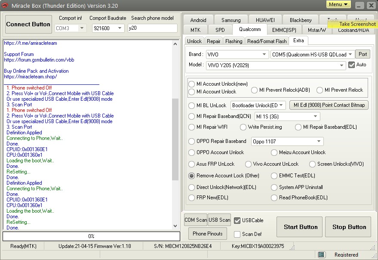
Task: Open the Flashing sub-tab
Action: click(234, 41)
